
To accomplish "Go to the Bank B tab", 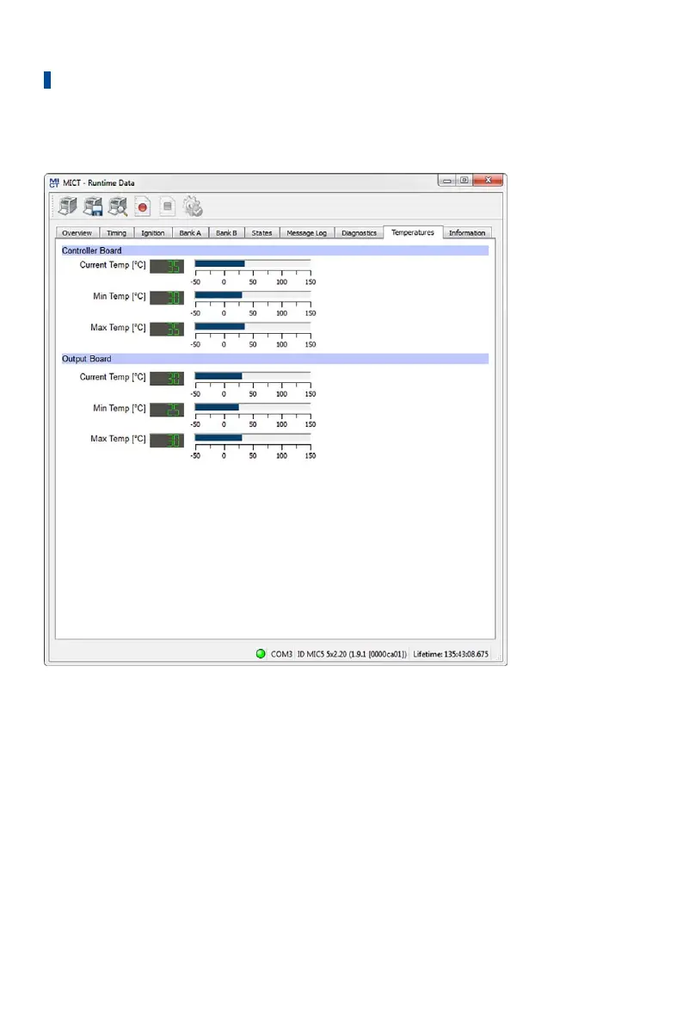I will click(x=226, y=233).
